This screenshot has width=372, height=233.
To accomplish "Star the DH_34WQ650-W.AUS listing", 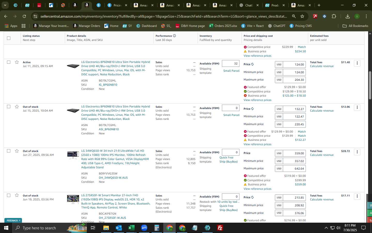I will [17, 151].
